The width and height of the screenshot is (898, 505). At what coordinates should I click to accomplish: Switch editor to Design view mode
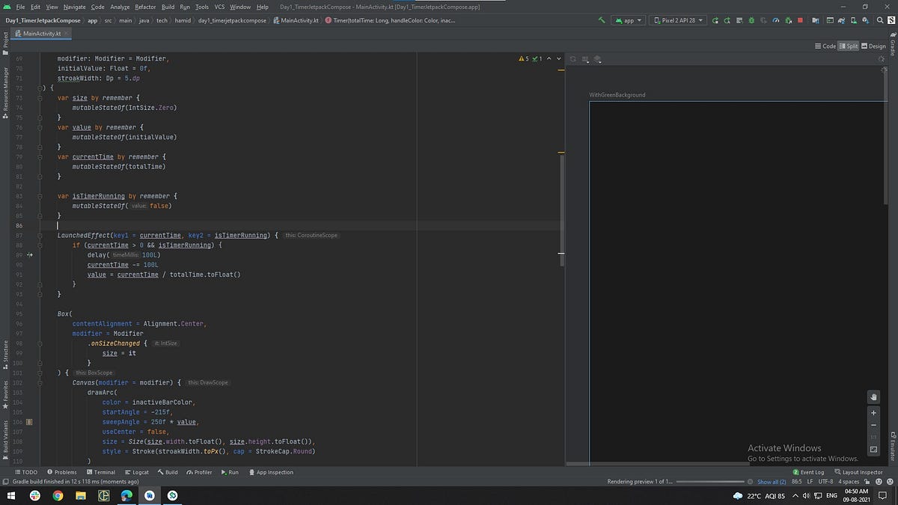pyautogui.click(x=873, y=46)
